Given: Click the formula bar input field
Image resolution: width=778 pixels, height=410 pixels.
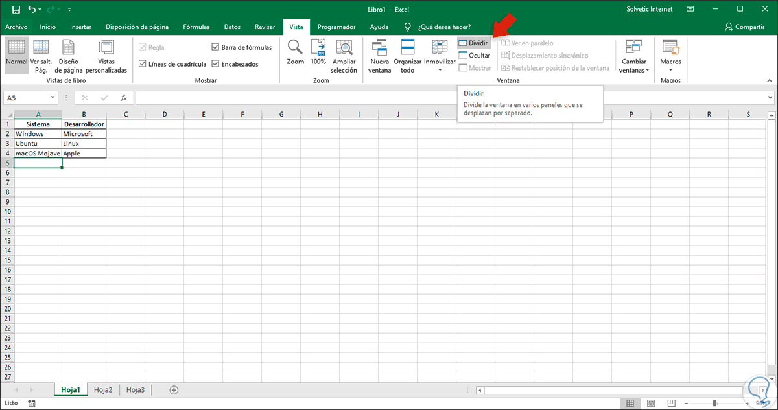Looking at the screenshot, I should (449, 98).
